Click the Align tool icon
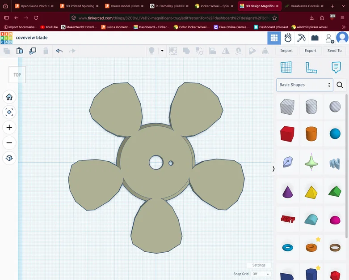The image size is (349, 280). tap(213, 51)
